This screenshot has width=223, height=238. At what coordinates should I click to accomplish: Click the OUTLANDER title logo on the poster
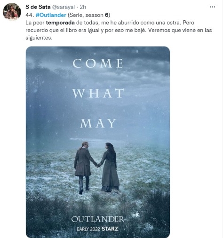point(97,219)
